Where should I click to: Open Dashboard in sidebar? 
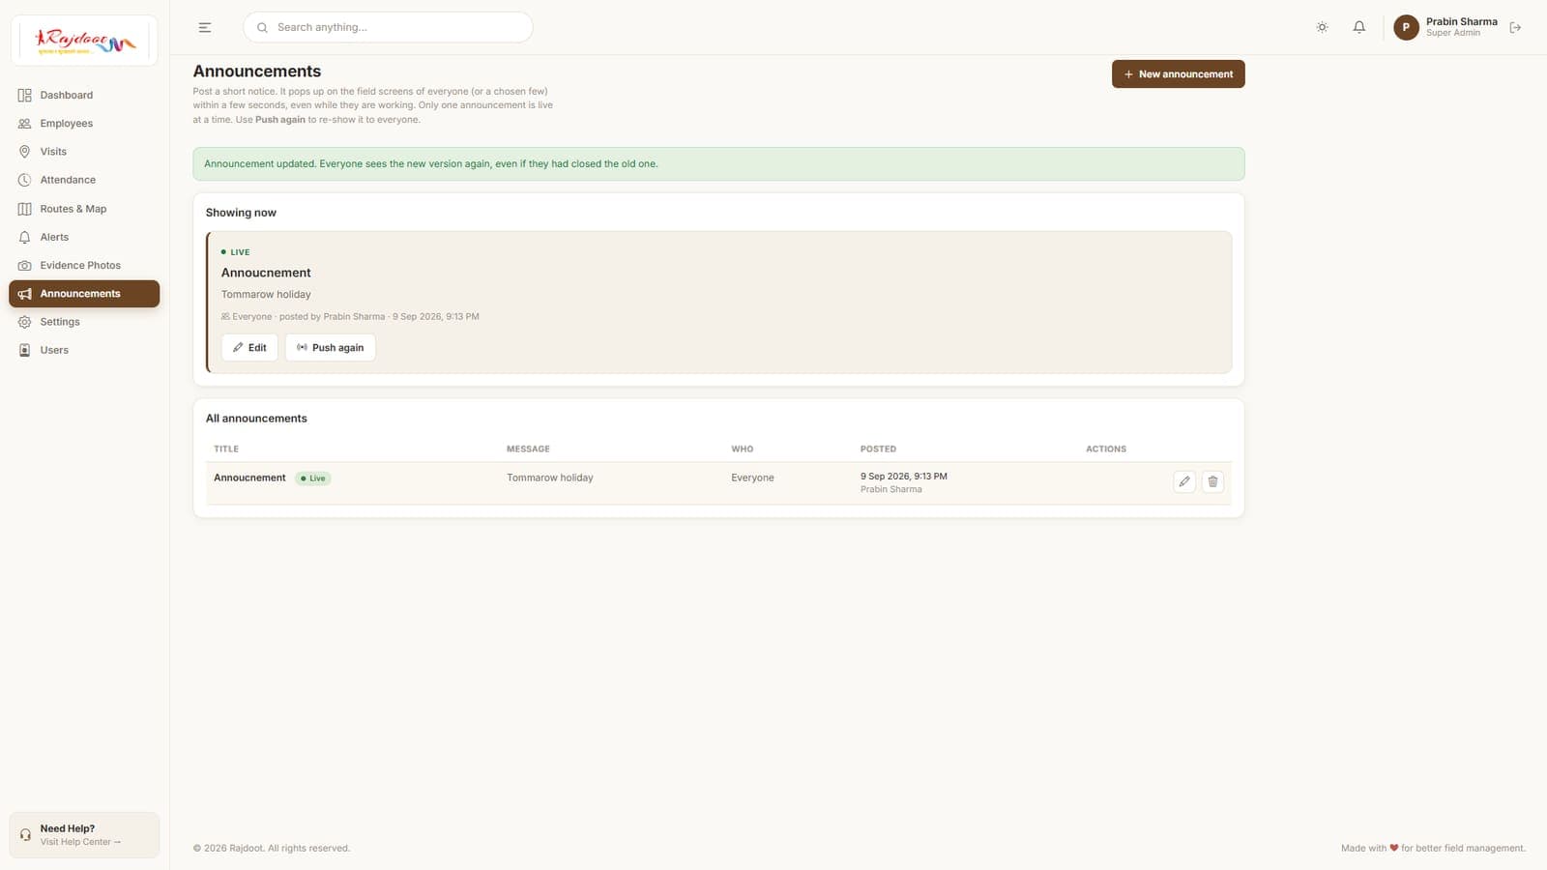click(84, 95)
